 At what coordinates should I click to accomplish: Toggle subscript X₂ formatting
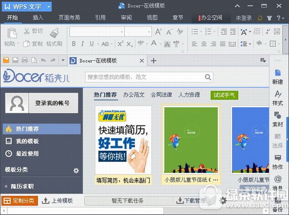[130, 44]
